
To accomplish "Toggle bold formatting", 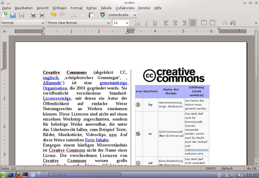I will pyautogui.click(x=138, y=23).
